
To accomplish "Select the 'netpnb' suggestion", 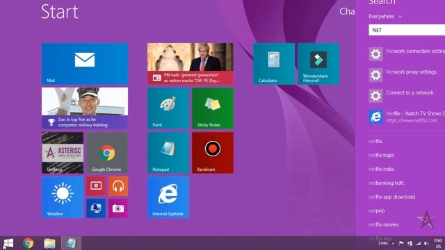I will 377,210.
